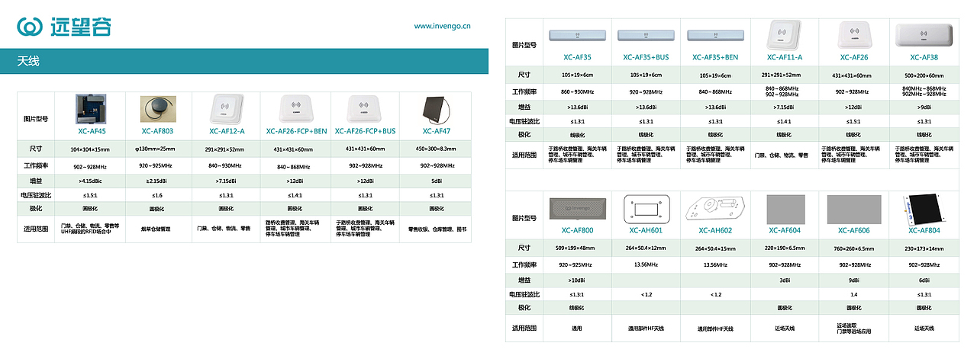Screen dimensions: 977x359
Task: Click the dark XC-AF47 panel image
Action: [435, 109]
